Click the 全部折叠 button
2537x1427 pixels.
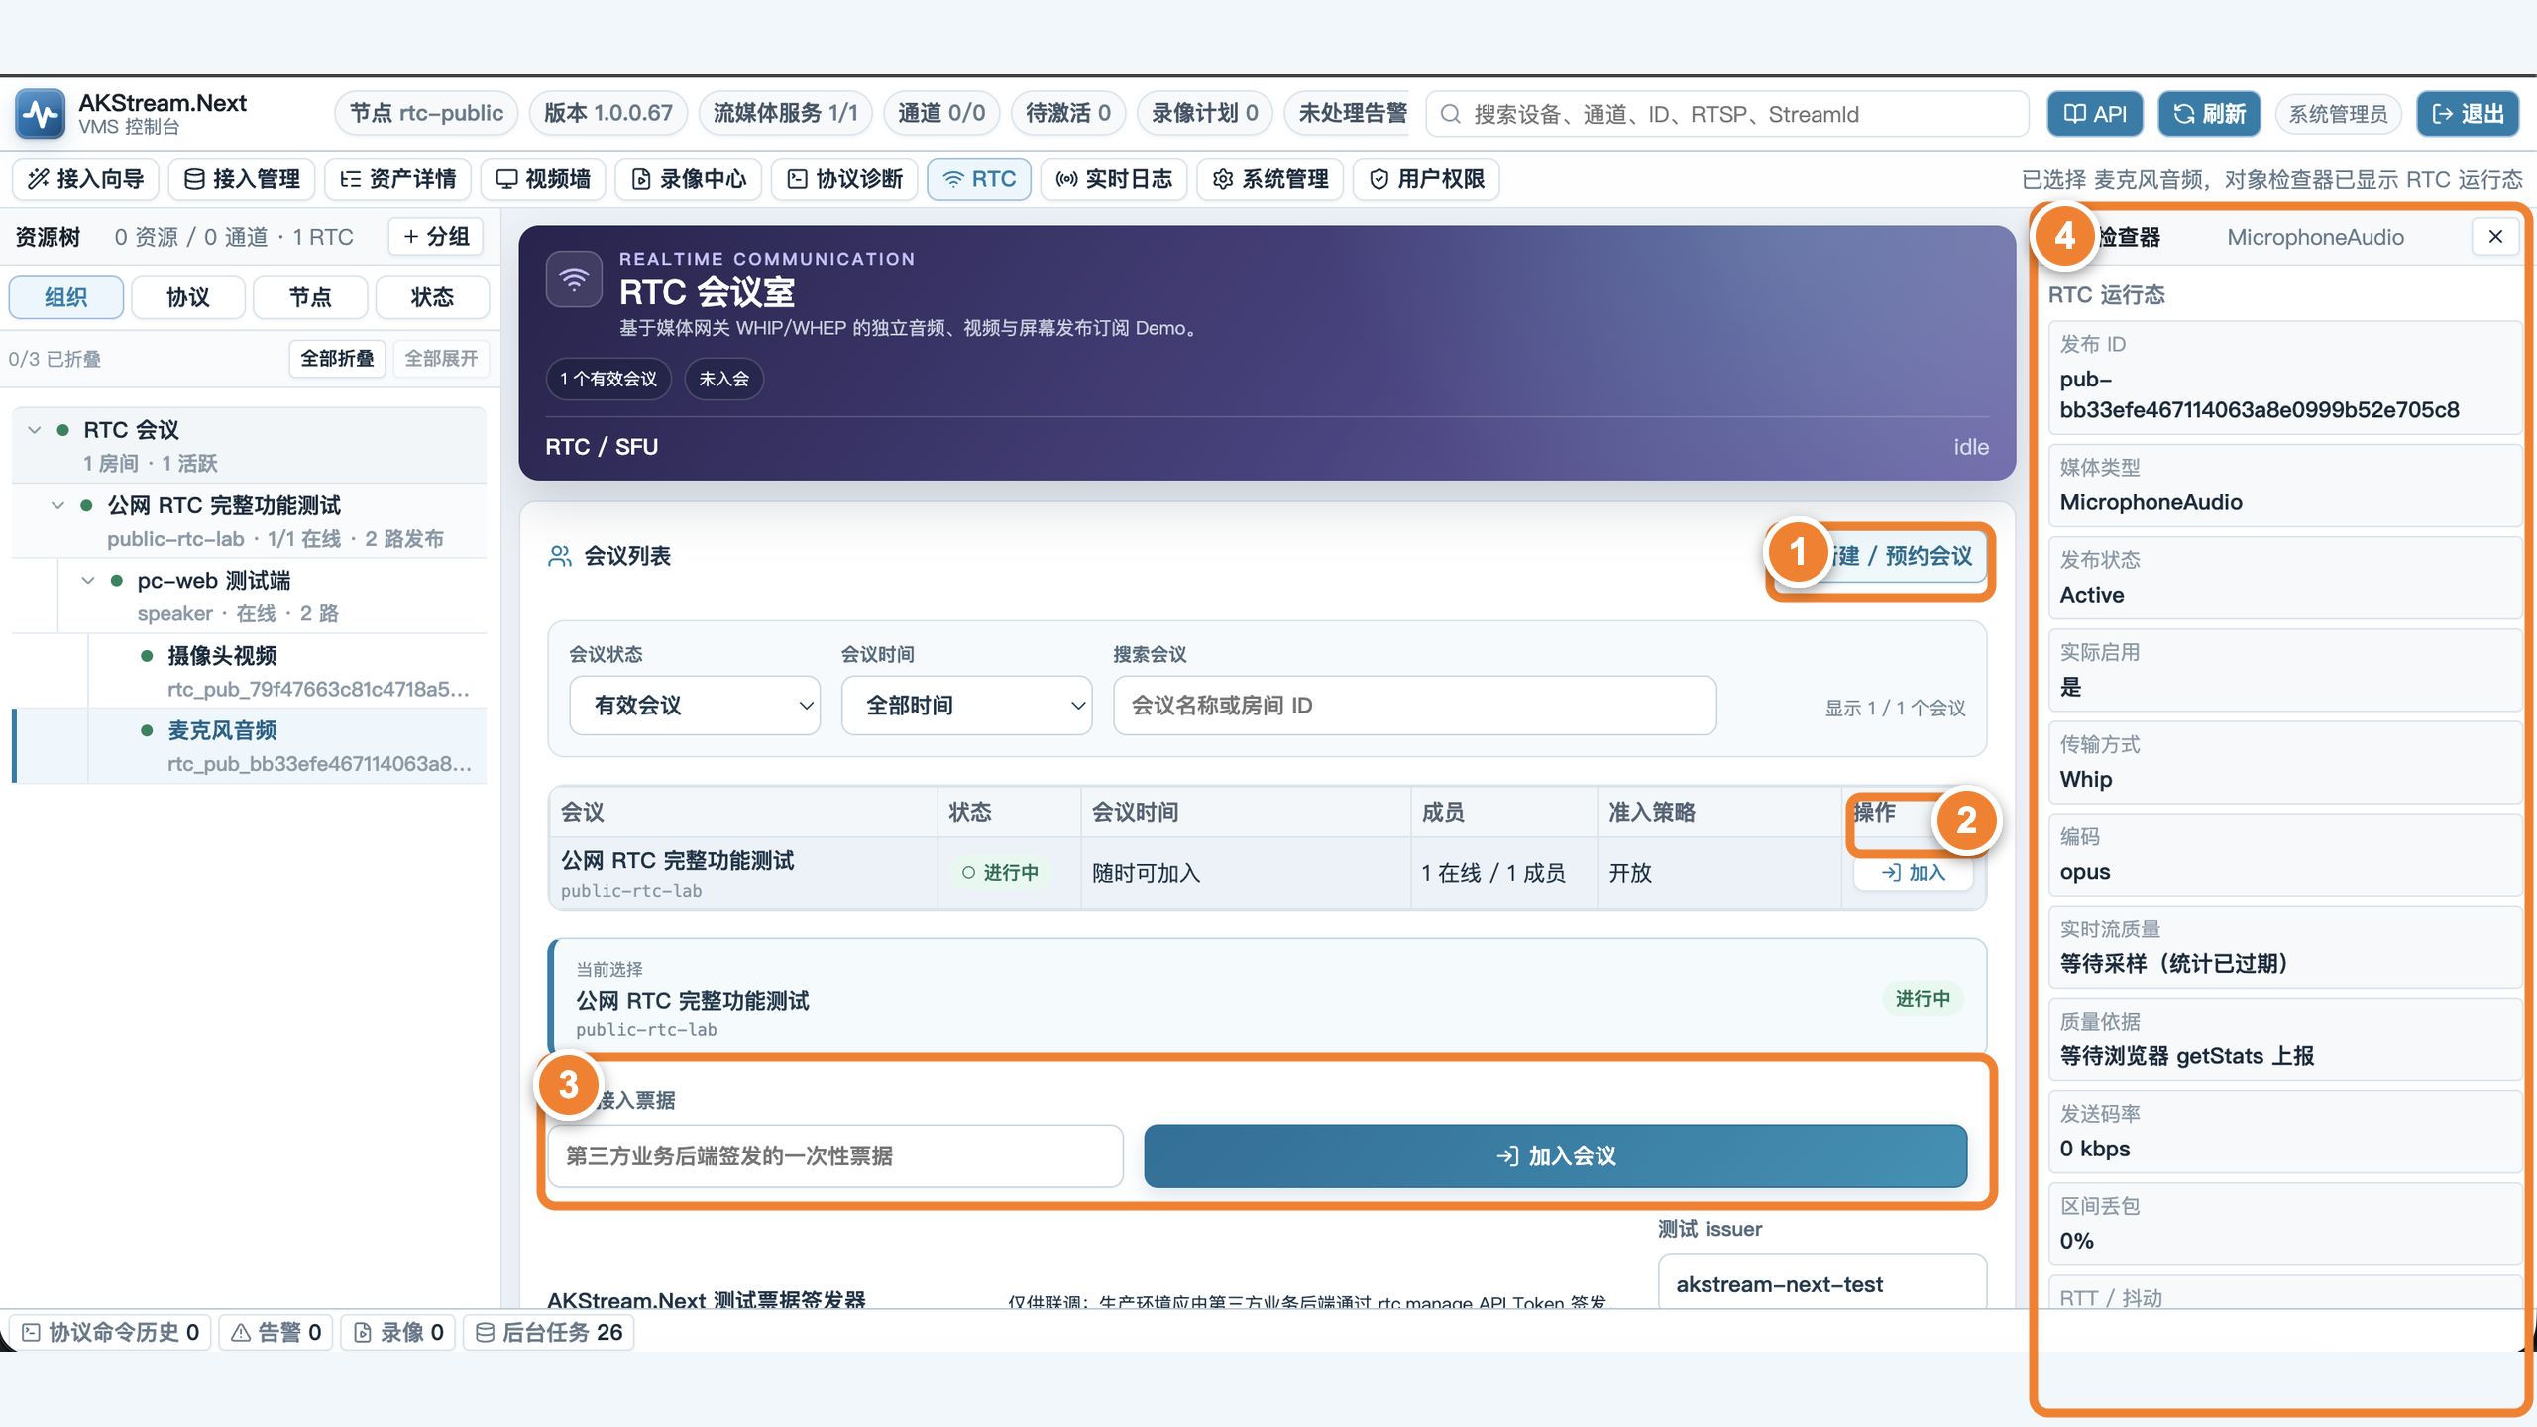pyautogui.click(x=337, y=359)
